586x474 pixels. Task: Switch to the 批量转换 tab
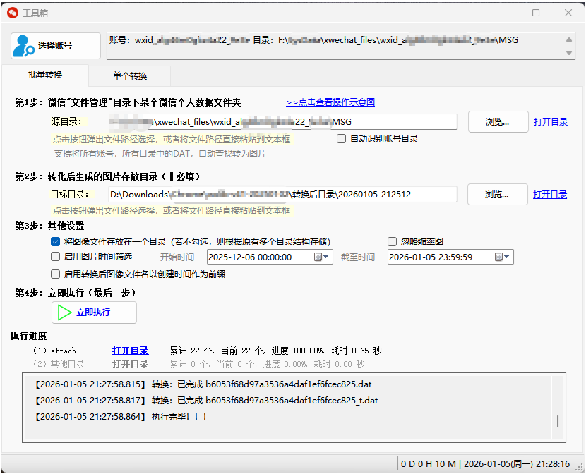point(45,75)
